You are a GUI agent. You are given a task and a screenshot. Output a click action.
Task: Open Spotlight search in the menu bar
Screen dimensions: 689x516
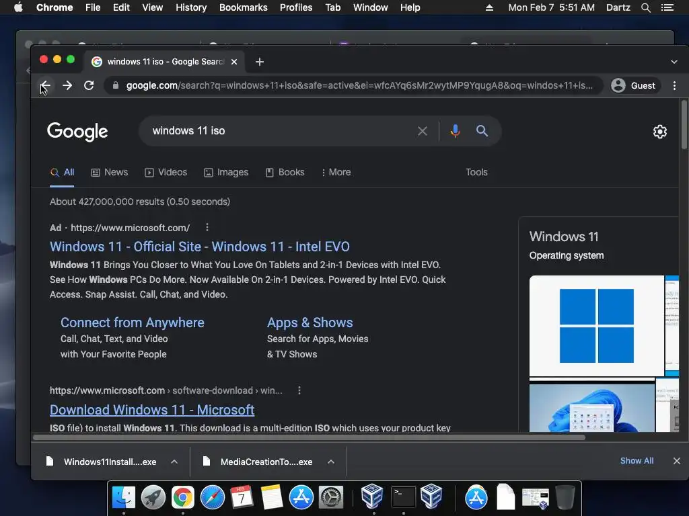click(646, 7)
